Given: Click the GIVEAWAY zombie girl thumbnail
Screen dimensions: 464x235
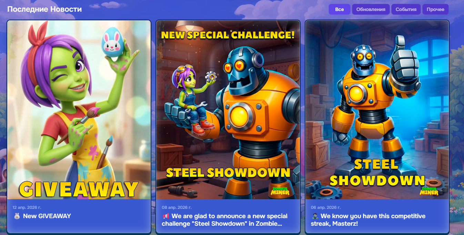Looking at the screenshot, I should (79, 110).
